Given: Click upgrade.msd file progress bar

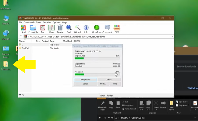Looking at the screenshot, I should click(x=97, y=58).
